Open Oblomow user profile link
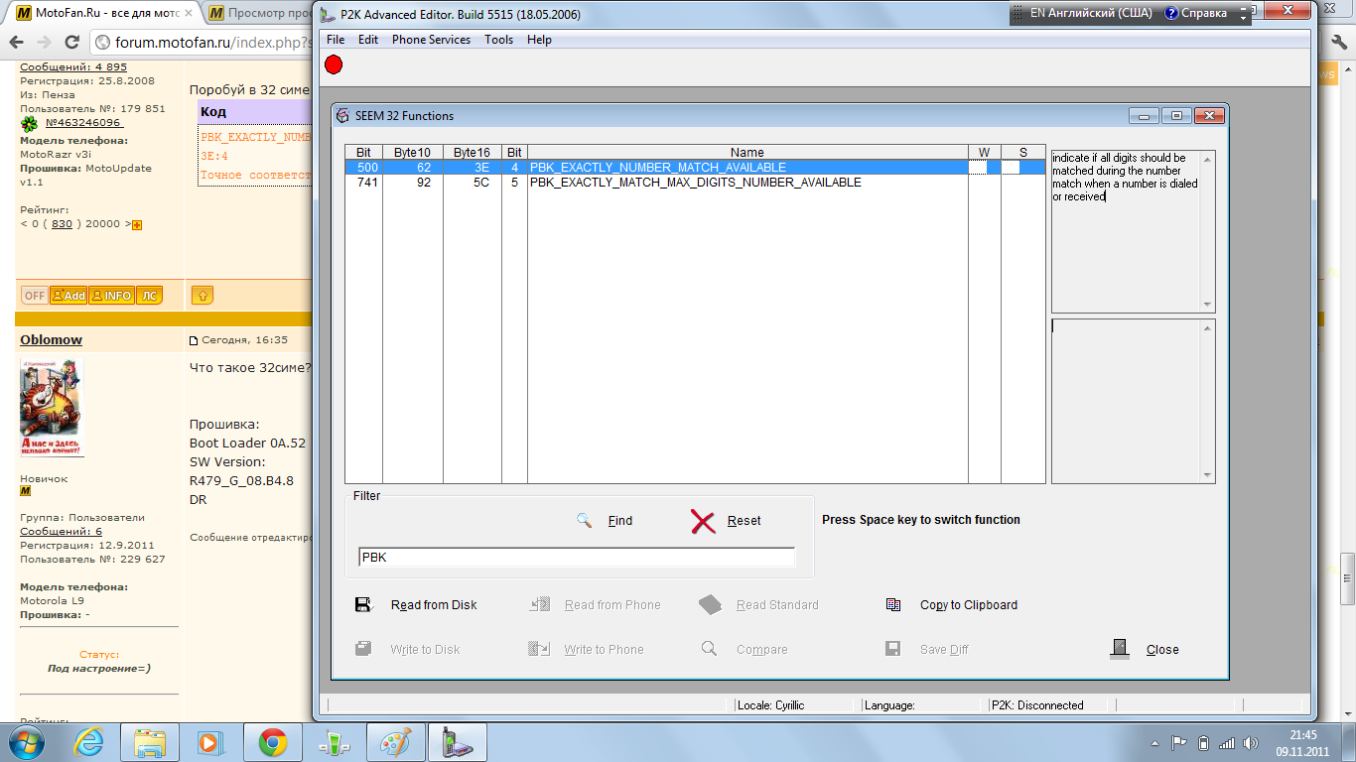Image resolution: width=1356 pixels, height=762 pixels. (x=52, y=340)
